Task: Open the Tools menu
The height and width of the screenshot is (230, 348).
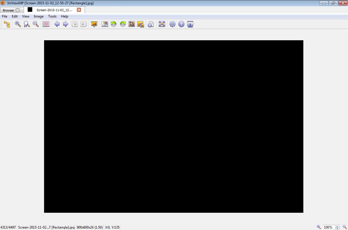Action: pos(52,16)
